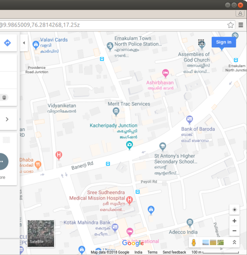
Task: Select the Bank of Baroda pin
Action: (189, 120)
